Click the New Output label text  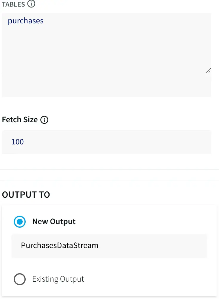54,222
